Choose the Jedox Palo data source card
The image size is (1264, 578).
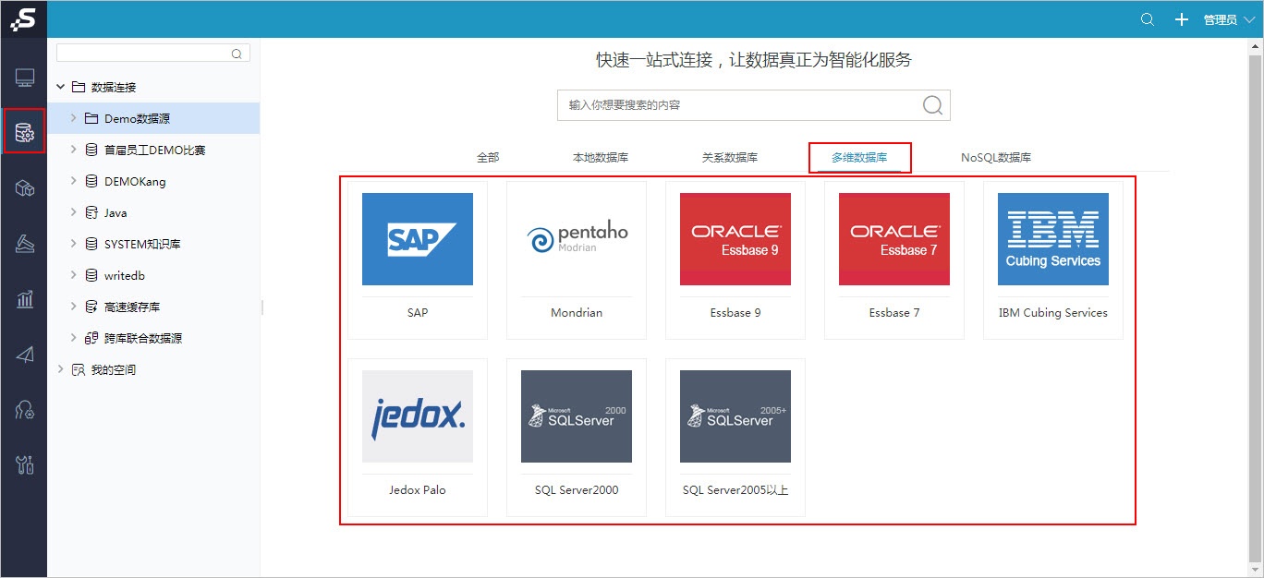418,438
